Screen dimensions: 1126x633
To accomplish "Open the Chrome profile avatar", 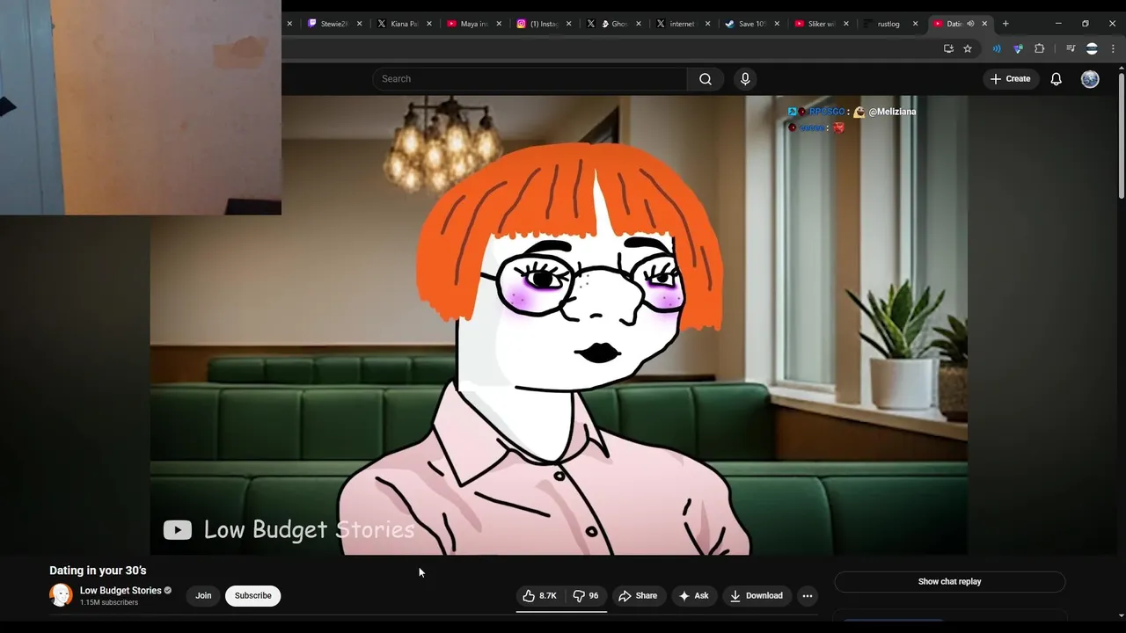I will tap(1092, 48).
